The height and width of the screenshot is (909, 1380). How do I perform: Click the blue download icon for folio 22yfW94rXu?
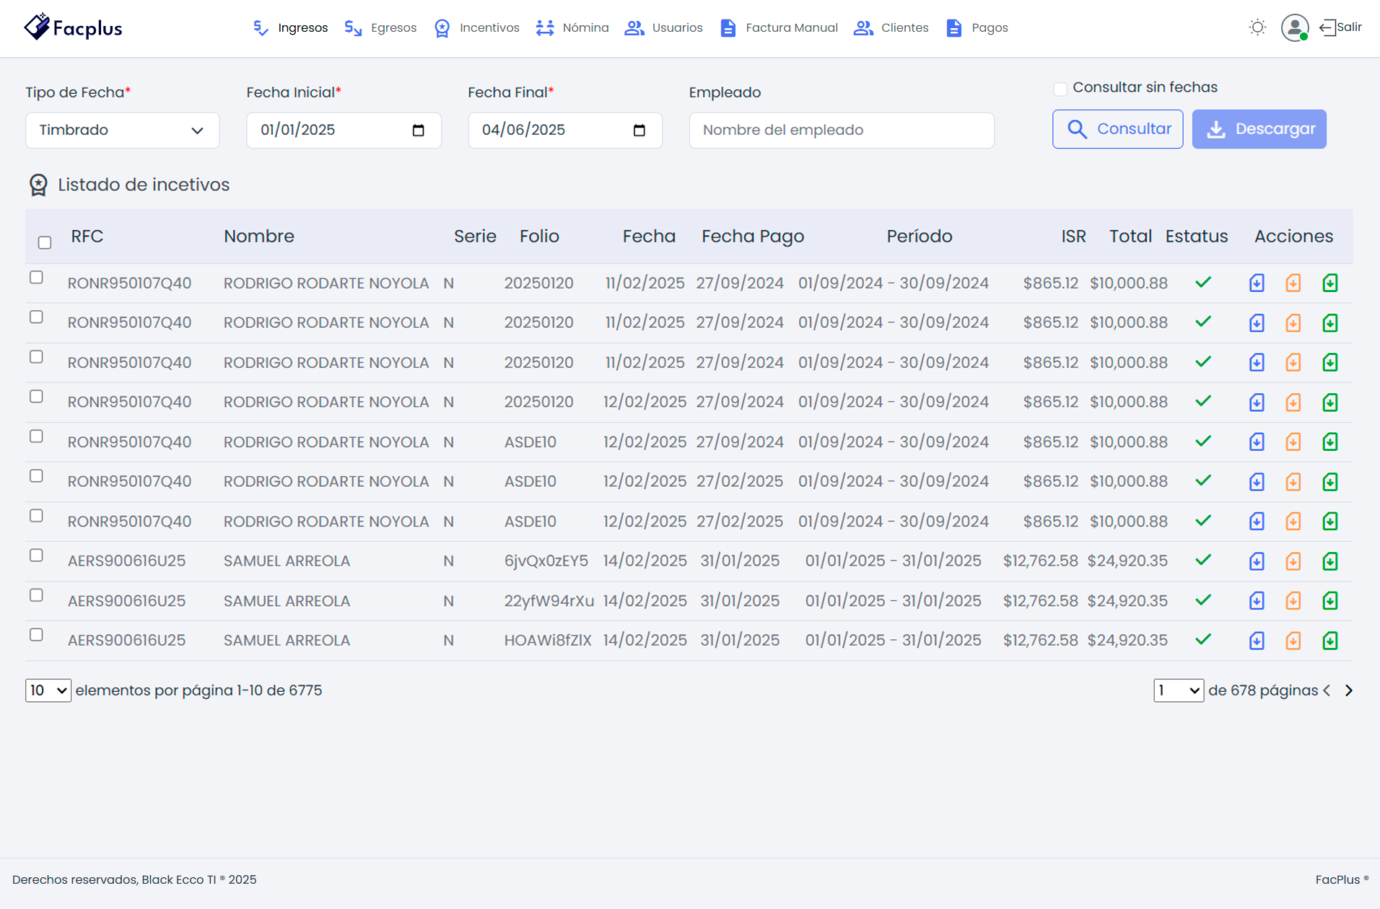click(1257, 601)
